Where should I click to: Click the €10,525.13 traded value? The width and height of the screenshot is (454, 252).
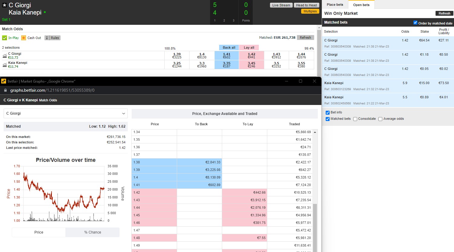302,192
